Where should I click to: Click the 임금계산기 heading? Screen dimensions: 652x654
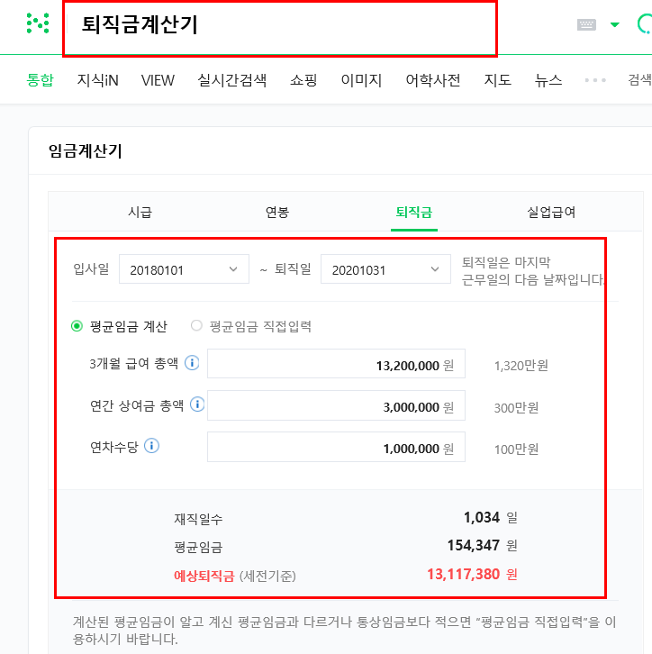(85, 150)
